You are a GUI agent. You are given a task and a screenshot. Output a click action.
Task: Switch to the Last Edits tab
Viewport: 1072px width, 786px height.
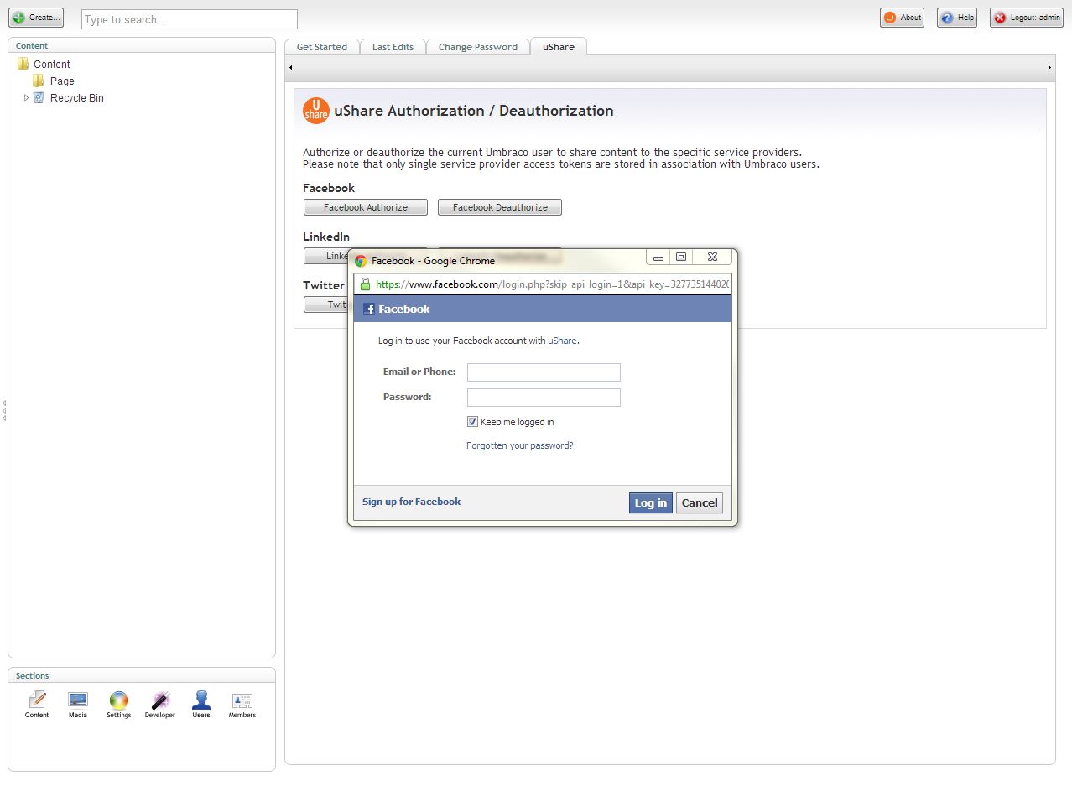[x=393, y=47]
